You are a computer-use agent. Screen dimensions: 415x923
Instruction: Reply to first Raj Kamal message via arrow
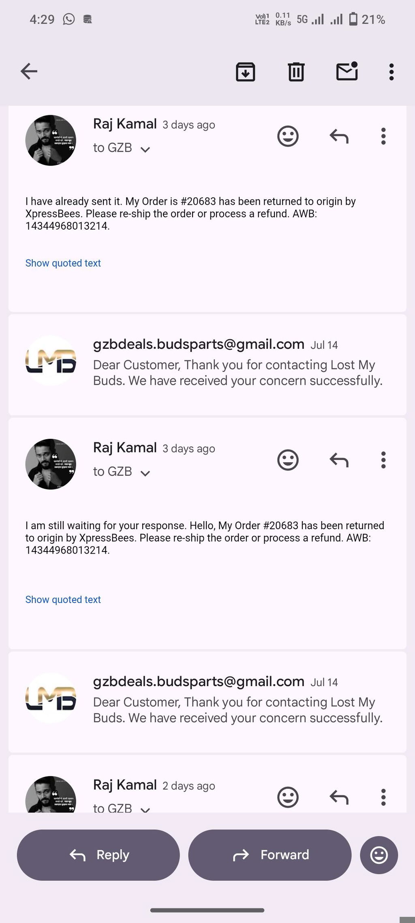(339, 136)
